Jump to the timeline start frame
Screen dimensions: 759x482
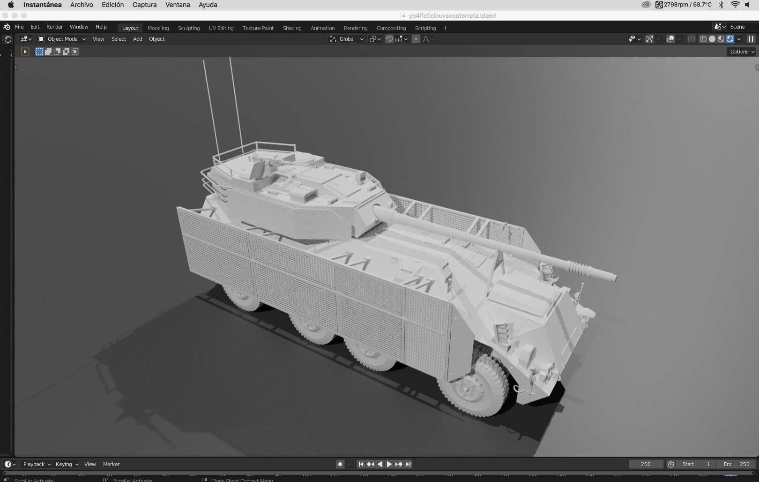click(361, 464)
